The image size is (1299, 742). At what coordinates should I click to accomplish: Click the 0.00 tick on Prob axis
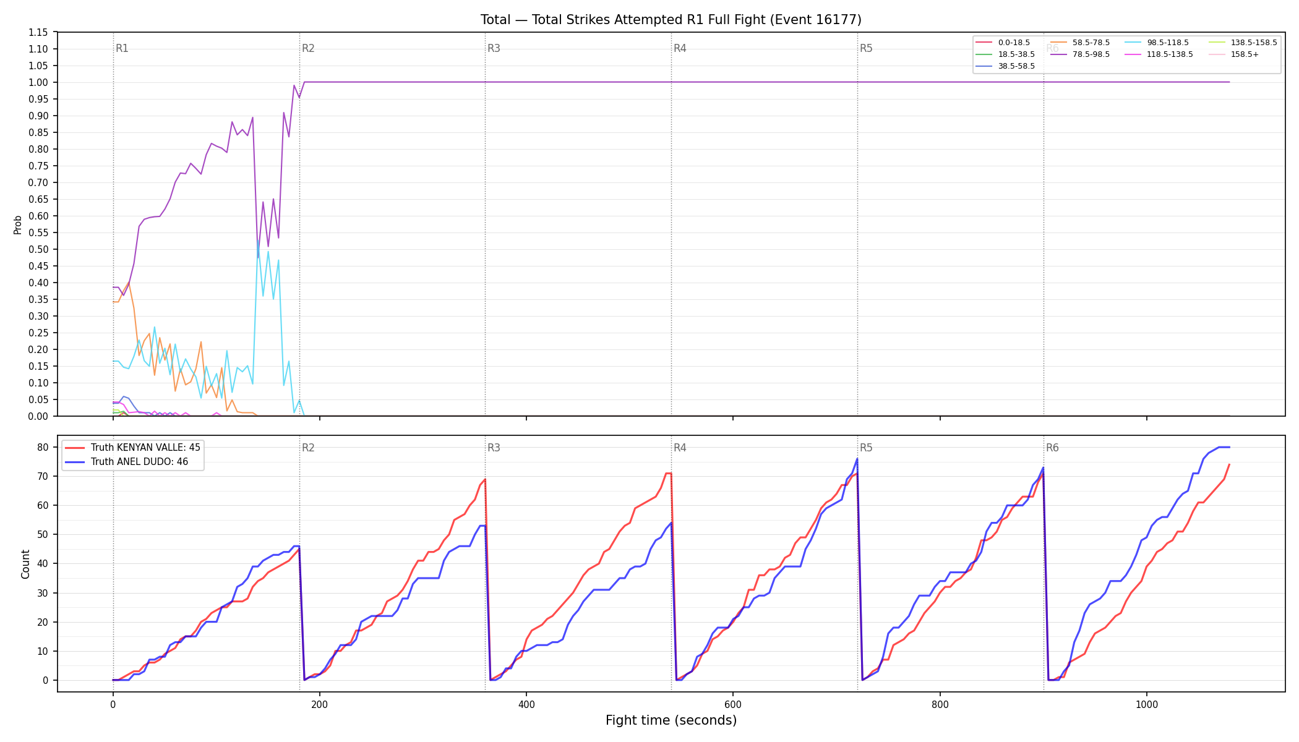(38, 417)
